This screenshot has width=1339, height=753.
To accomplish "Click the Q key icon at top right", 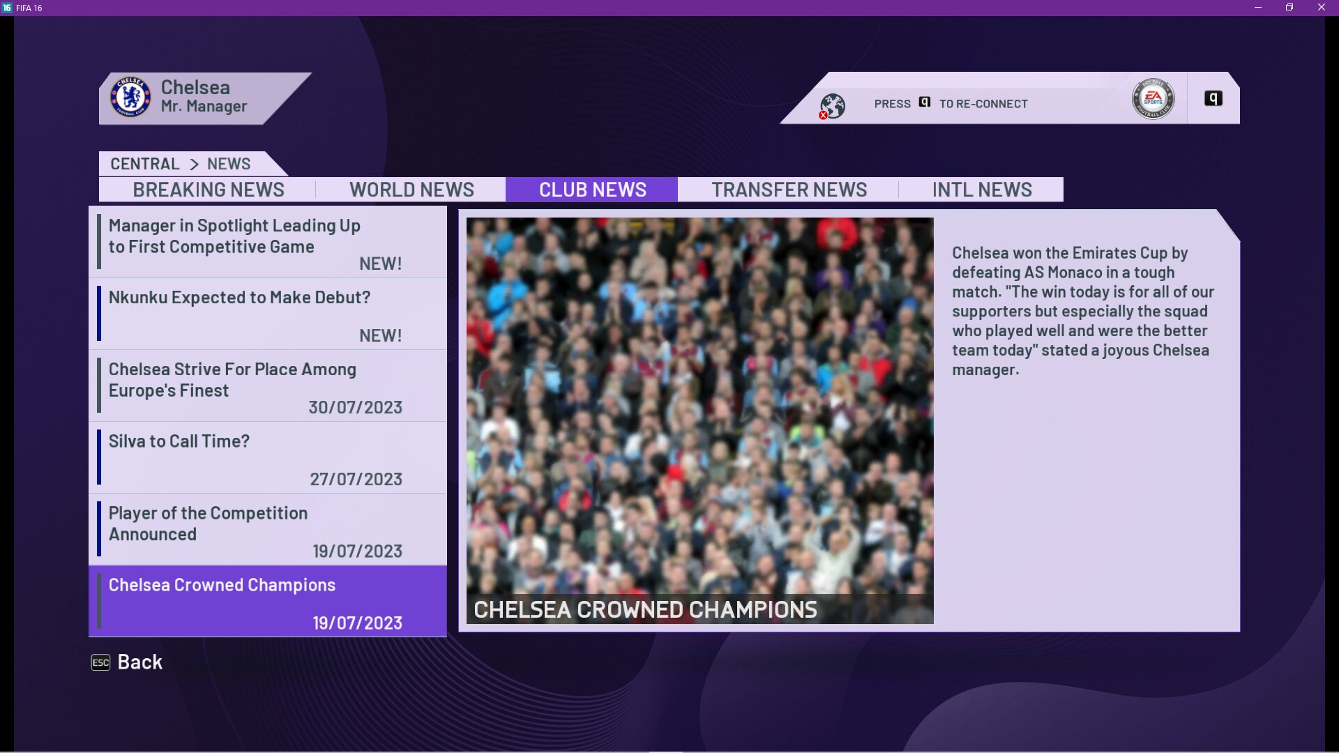I will pos(1213,98).
